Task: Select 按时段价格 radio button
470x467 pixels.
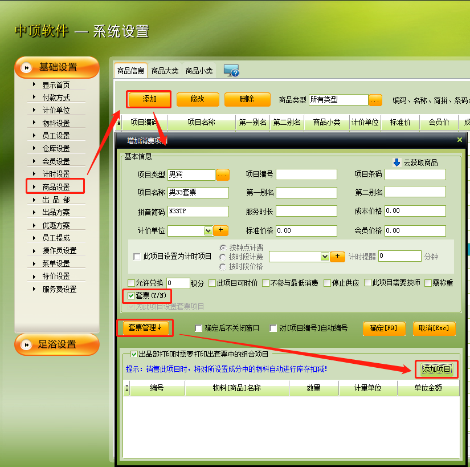Action: [x=223, y=267]
